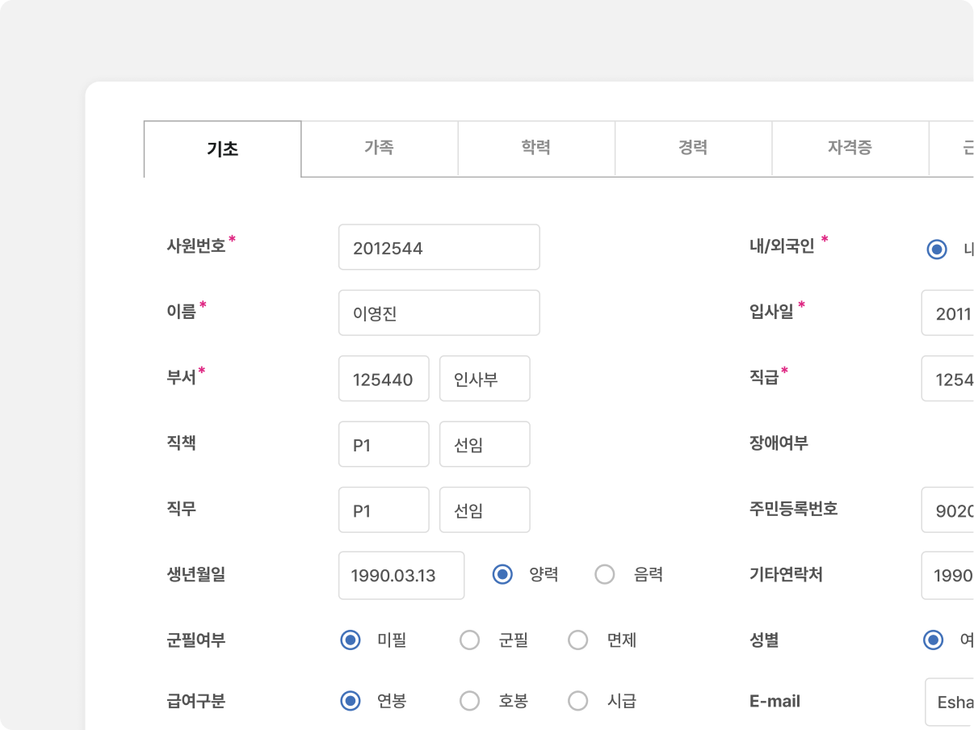The width and height of the screenshot is (974, 730).
Task: Click the 내/외국인 label
Action: point(782,246)
